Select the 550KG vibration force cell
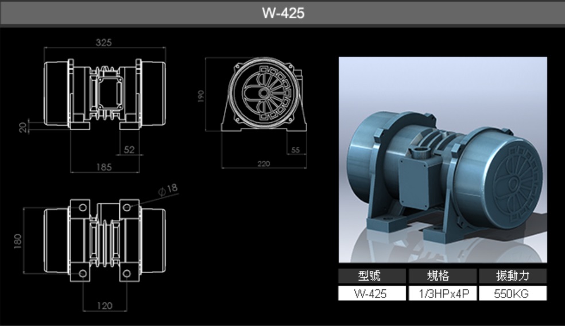565x326 pixels. [x=513, y=293]
